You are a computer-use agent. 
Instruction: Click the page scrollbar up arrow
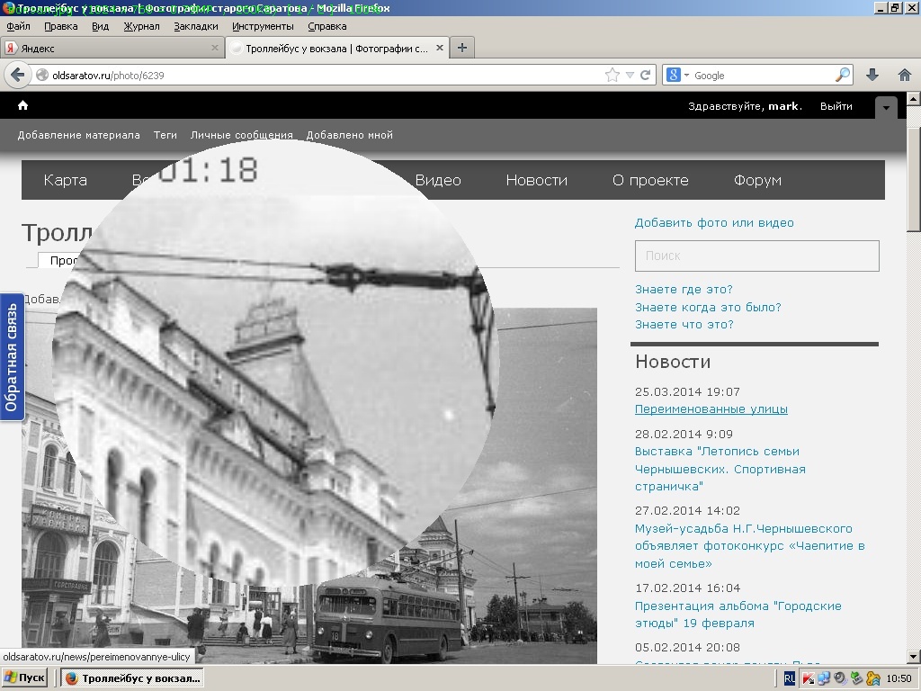pos(914,99)
